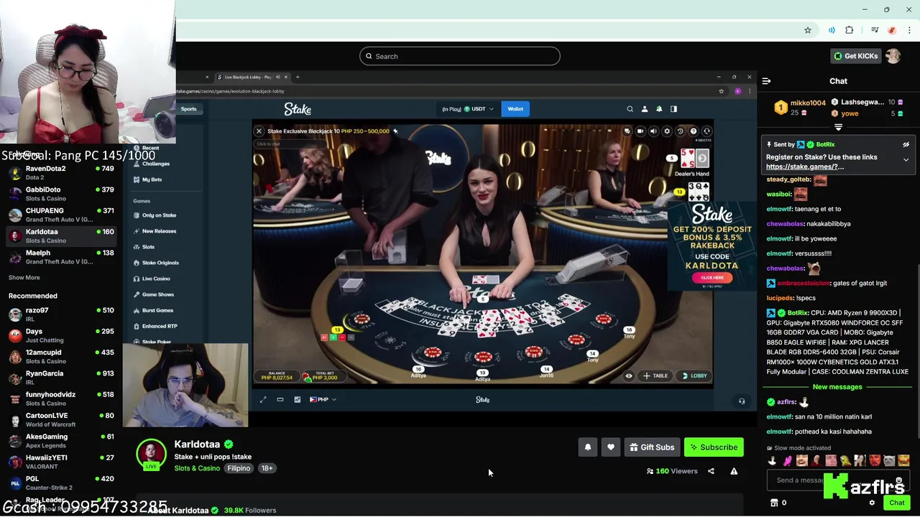Open Chrome media control icon
Viewport: 920px width, 517px height.
(875, 30)
